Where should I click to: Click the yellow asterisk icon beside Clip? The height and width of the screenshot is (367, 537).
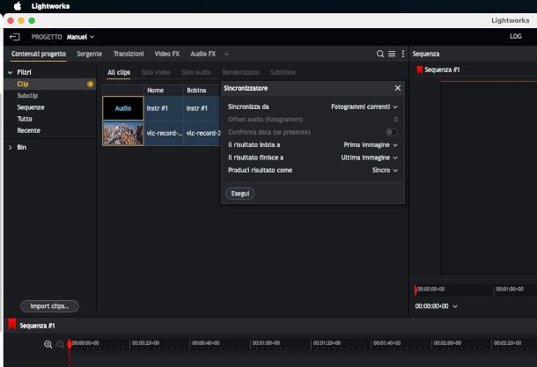pos(90,84)
